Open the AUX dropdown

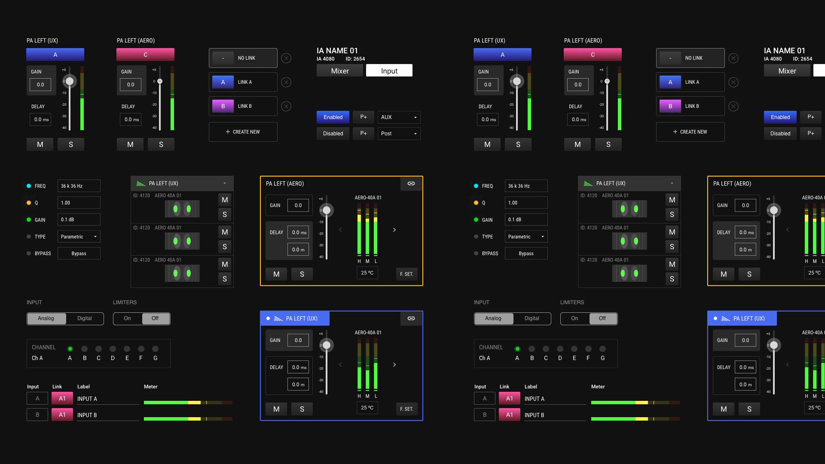point(399,117)
